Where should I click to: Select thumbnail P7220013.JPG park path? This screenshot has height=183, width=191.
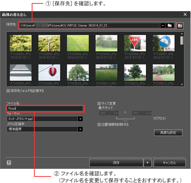click(163, 72)
